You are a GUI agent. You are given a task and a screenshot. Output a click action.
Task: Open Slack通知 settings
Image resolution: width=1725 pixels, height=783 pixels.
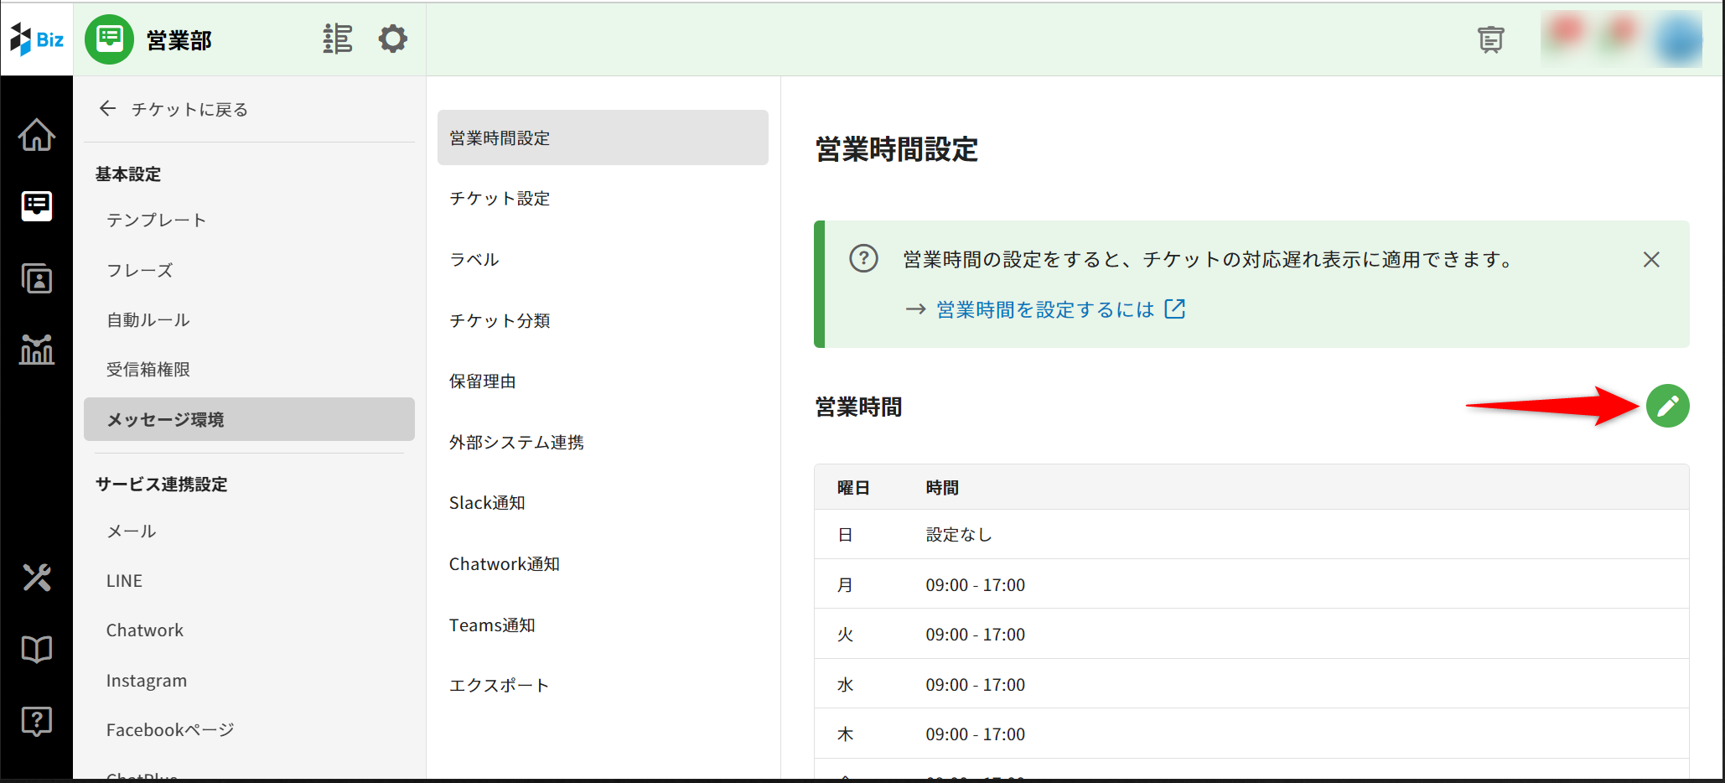click(x=487, y=503)
